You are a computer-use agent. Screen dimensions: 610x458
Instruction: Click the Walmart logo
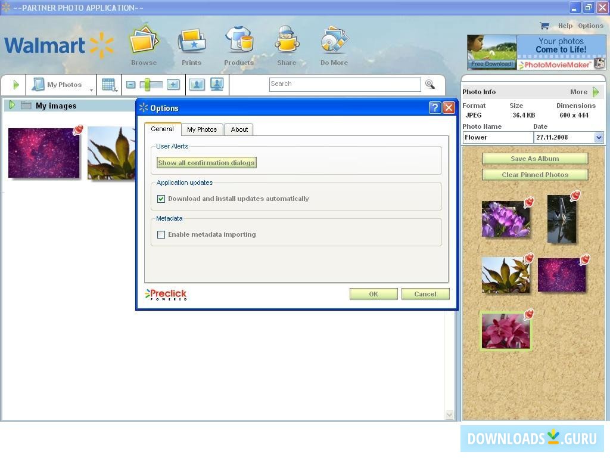pos(59,45)
